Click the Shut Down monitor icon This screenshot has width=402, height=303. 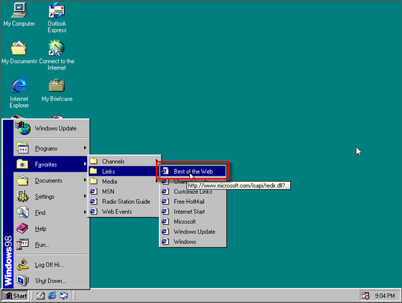(x=22, y=281)
